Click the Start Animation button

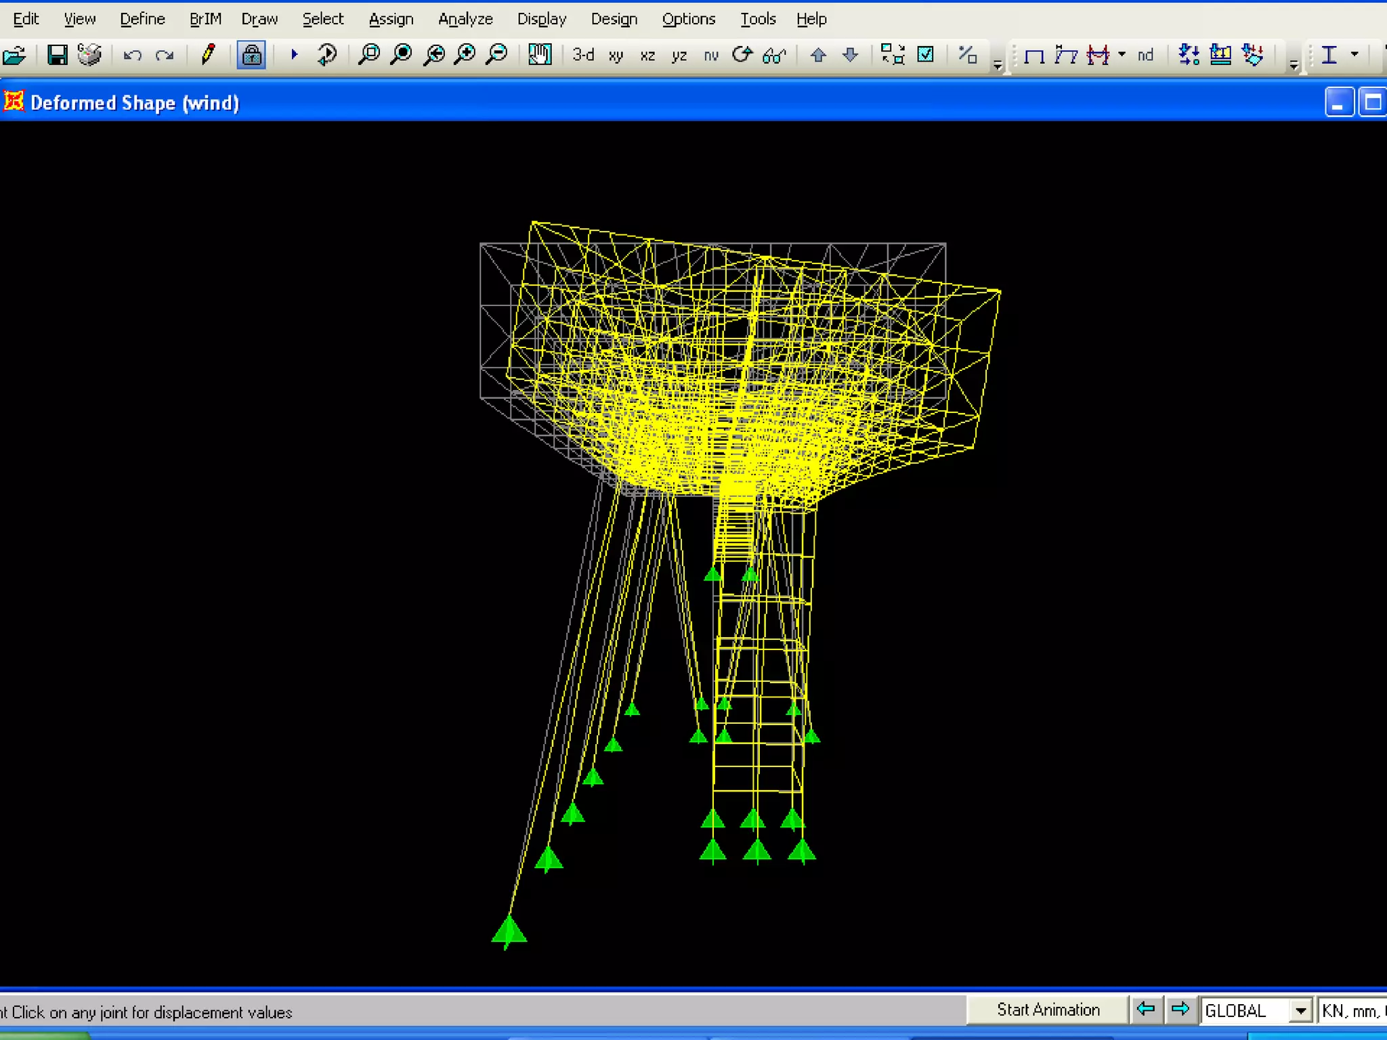(x=1048, y=1010)
